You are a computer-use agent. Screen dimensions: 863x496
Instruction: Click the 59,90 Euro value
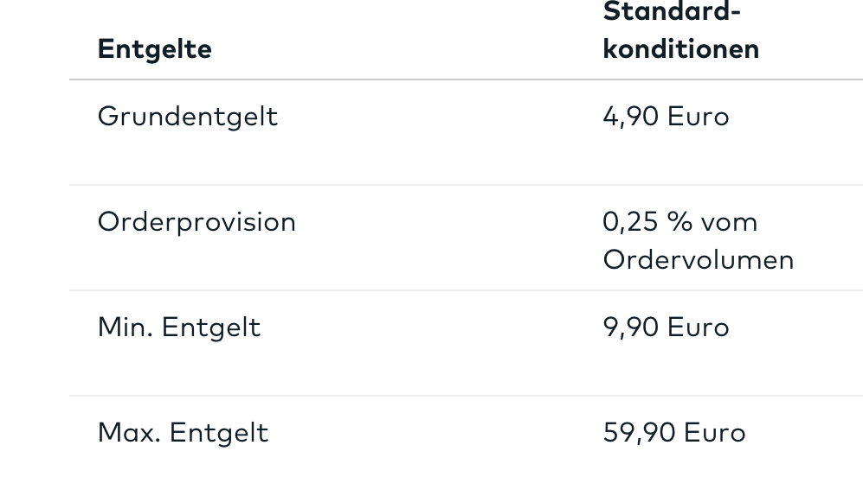674,433
